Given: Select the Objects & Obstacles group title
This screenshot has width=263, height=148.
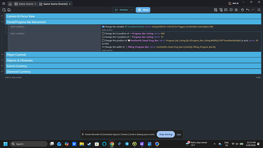Looking at the screenshot, I should 19,60.
